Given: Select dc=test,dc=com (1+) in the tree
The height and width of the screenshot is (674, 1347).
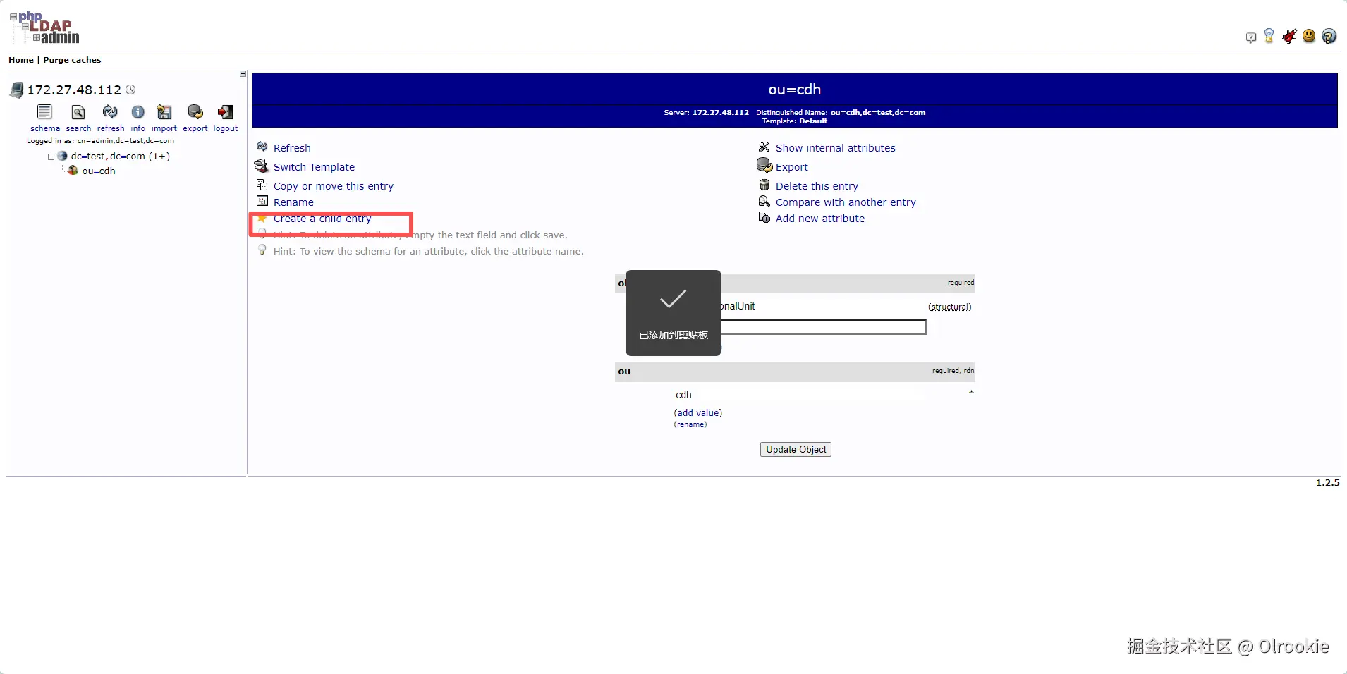Looking at the screenshot, I should click(x=121, y=157).
